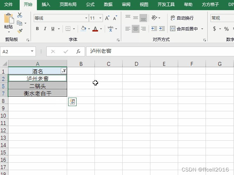Open borders dropdown arrow
This screenshot has width=234, height=175.
[74, 29]
